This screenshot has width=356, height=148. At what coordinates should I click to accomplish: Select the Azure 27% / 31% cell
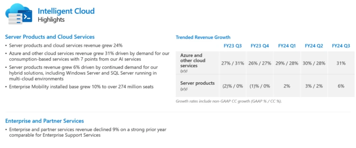[x=233, y=63]
